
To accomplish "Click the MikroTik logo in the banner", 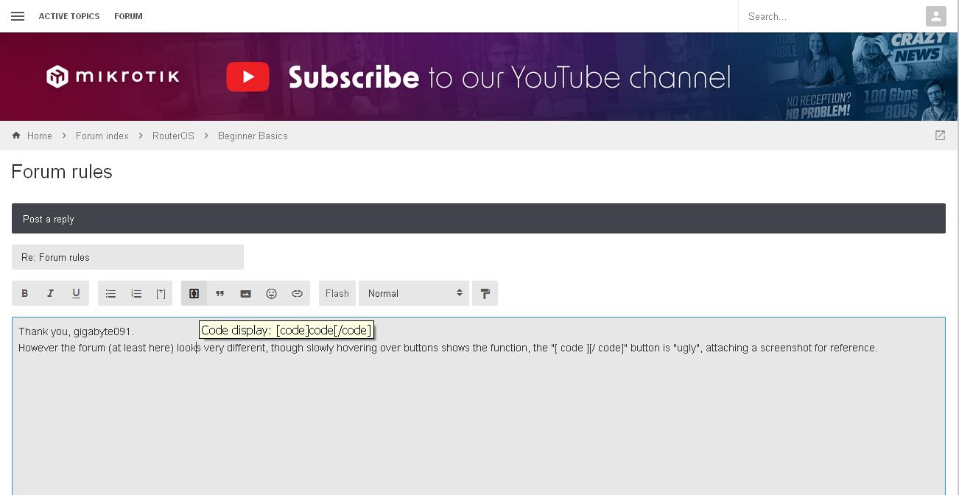I will (113, 77).
